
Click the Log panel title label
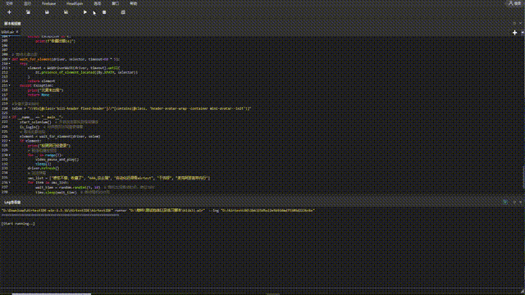12,202
